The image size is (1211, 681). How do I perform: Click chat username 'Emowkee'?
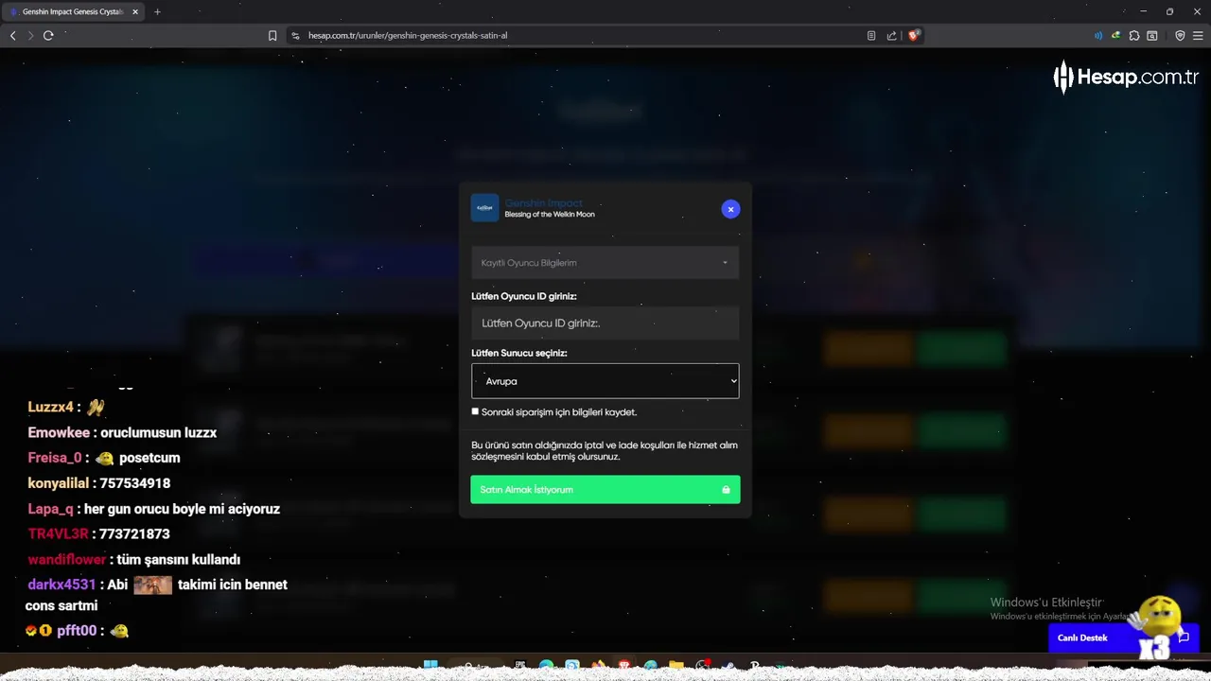coord(59,432)
